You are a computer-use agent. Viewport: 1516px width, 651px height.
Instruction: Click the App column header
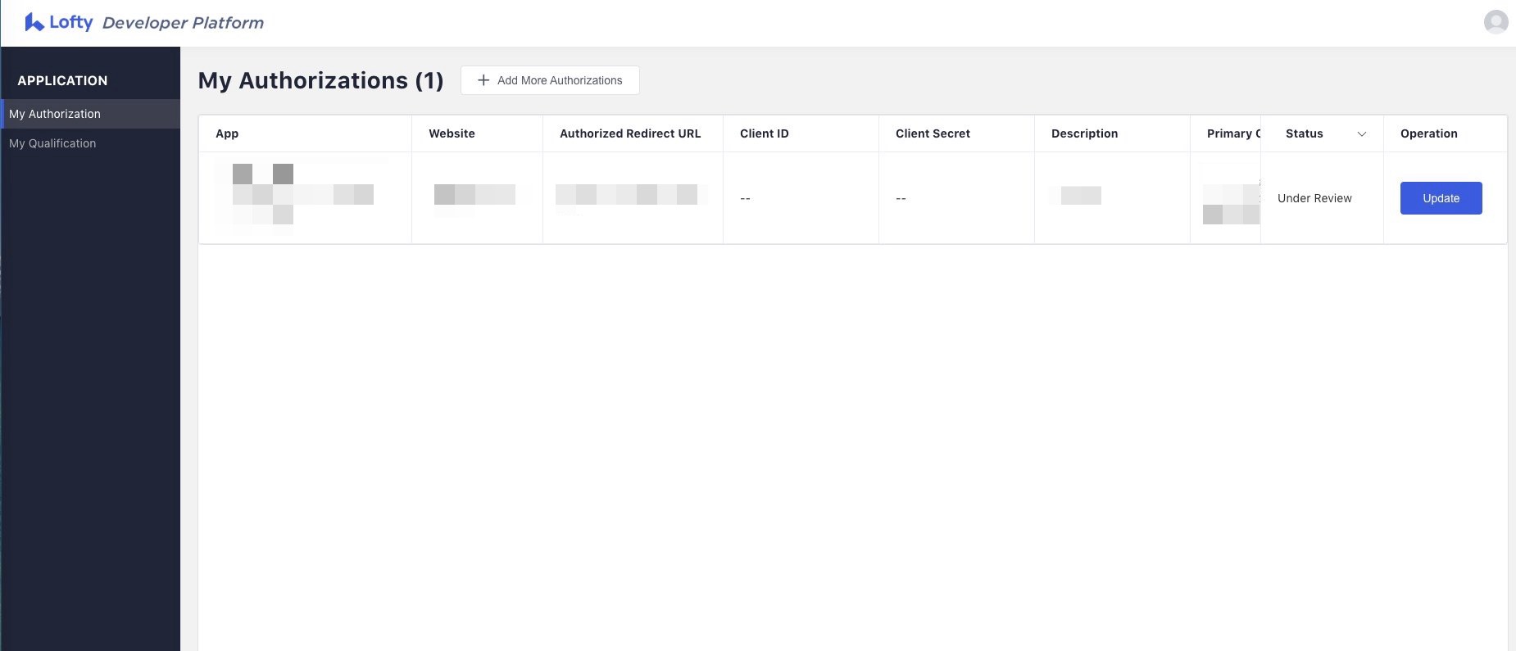227,133
